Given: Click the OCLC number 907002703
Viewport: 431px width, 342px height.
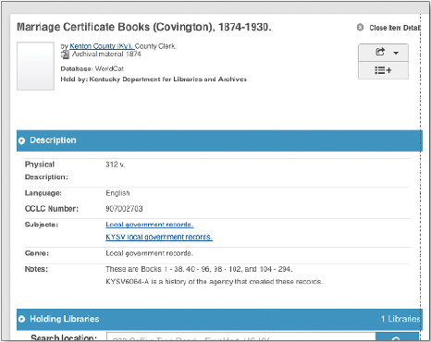Looking at the screenshot, I should tap(124, 209).
